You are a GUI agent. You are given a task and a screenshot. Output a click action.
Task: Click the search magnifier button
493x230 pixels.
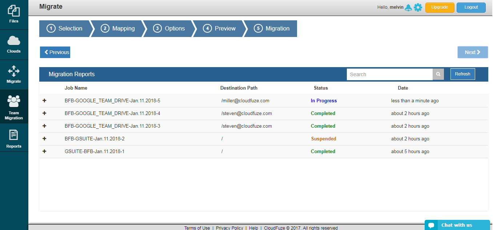(438, 74)
